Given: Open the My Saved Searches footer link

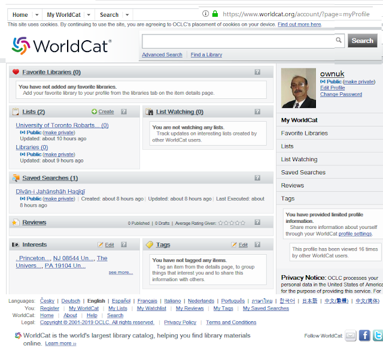Looking at the screenshot, I should click(x=266, y=308).
